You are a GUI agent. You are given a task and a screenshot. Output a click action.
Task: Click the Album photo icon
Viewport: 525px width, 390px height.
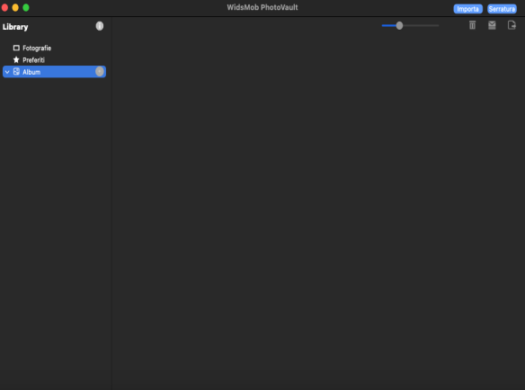point(16,72)
